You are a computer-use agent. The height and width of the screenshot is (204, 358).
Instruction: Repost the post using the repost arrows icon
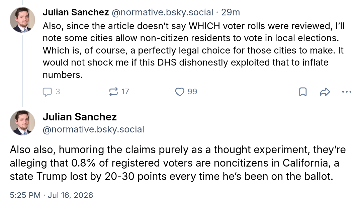113,92
